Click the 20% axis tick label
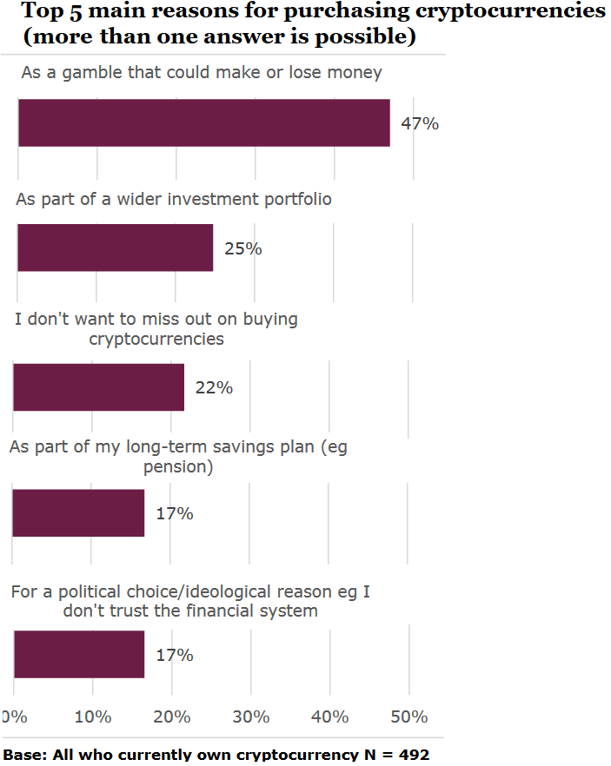Screen dimensions: 611x766 click(171, 716)
